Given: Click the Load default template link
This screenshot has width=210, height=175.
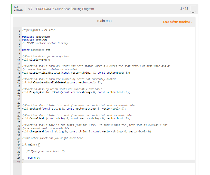Looking at the screenshot, I should [x=177, y=22].
